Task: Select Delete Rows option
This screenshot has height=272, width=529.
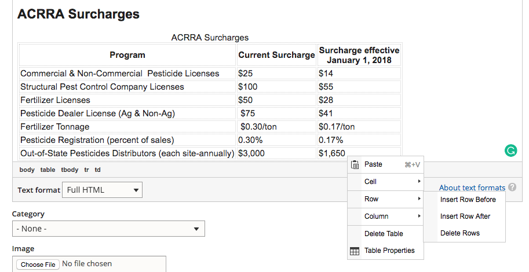Action: pos(459,233)
